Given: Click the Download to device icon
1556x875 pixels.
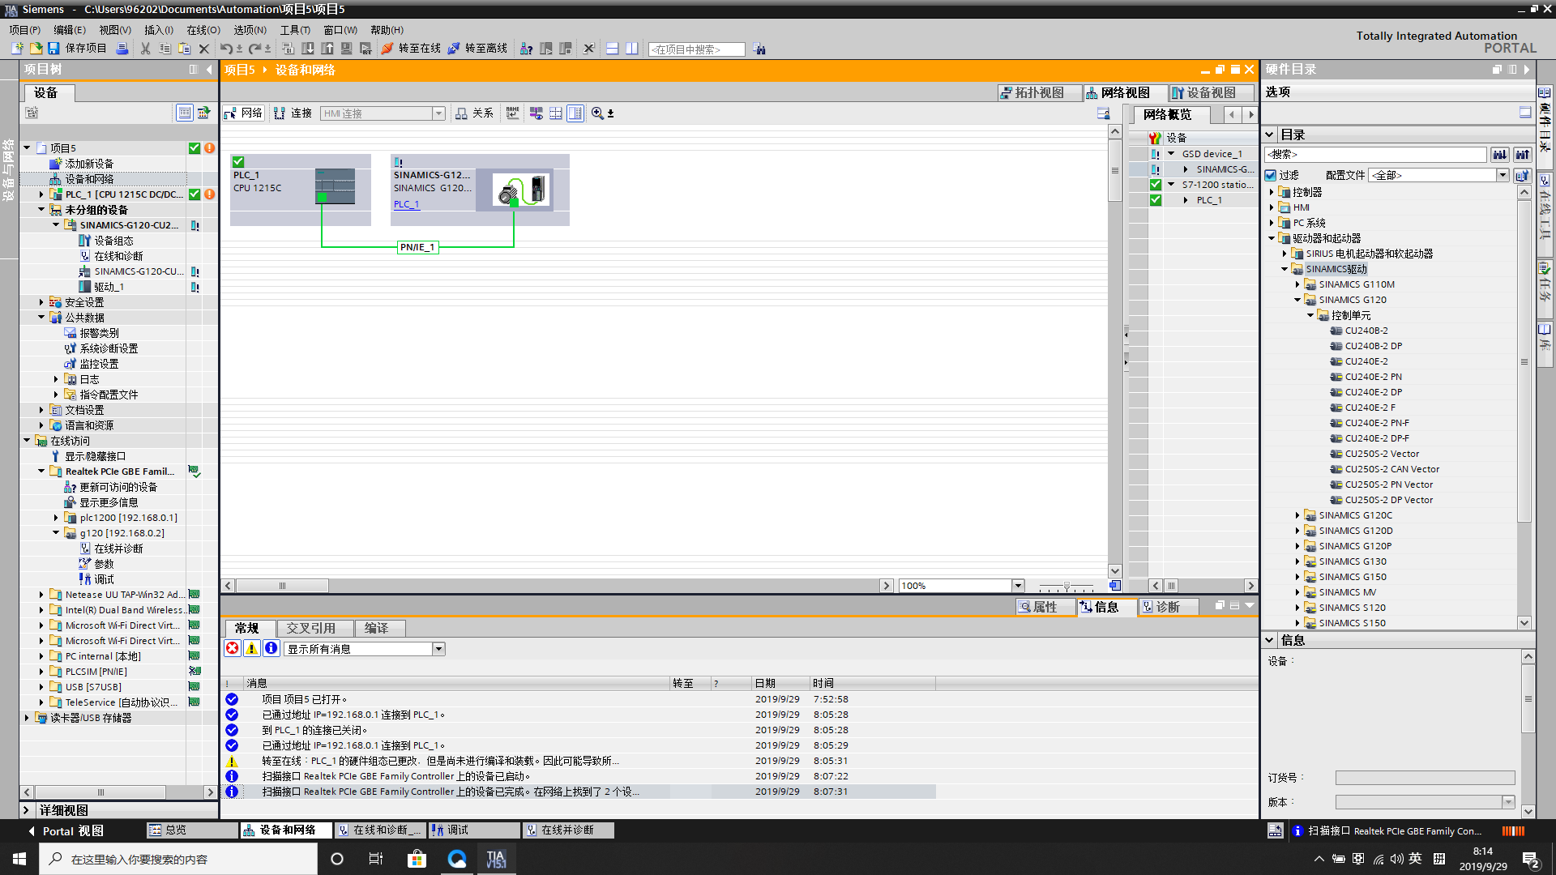Looking at the screenshot, I should (x=308, y=49).
